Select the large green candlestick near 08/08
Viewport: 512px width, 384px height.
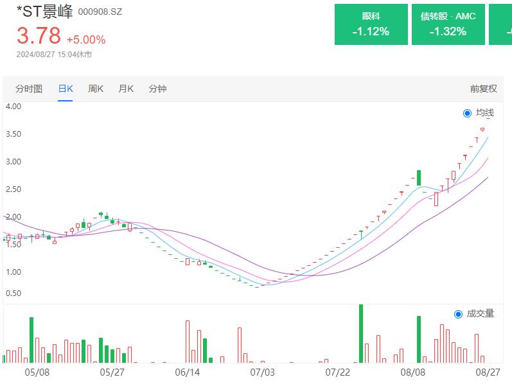pyautogui.click(x=419, y=178)
